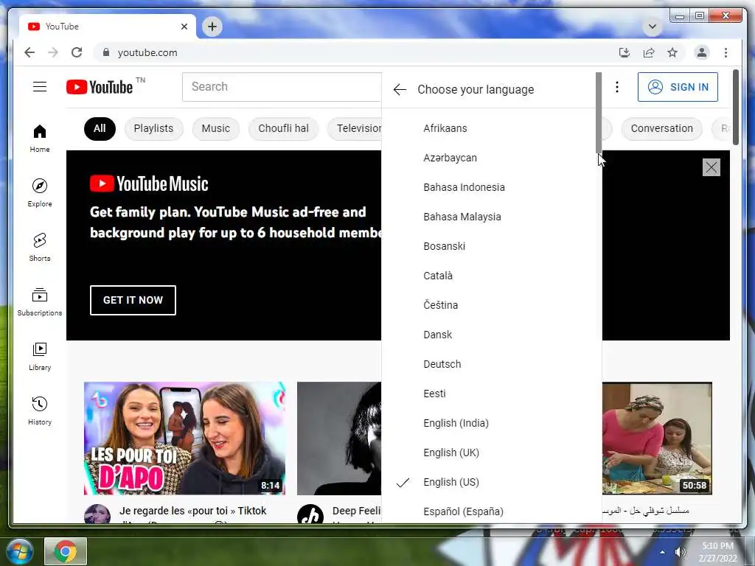Open the Chrome profile icon
This screenshot has width=755, height=566.
(702, 52)
